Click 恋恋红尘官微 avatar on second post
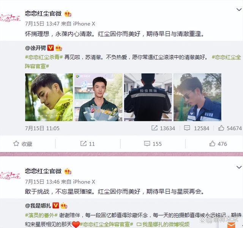243x228 pixels. click(10, 176)
